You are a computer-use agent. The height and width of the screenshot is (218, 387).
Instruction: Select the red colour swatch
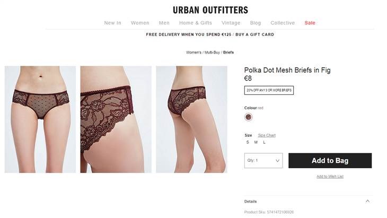click(x=248, y=117)
